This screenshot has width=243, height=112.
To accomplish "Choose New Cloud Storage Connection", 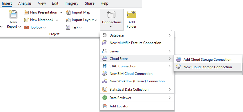I will [x=208, y=67].
